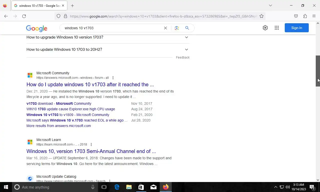Open Save to Pocket icon
This screenshot has width=320, height=192.
(296, 16)
